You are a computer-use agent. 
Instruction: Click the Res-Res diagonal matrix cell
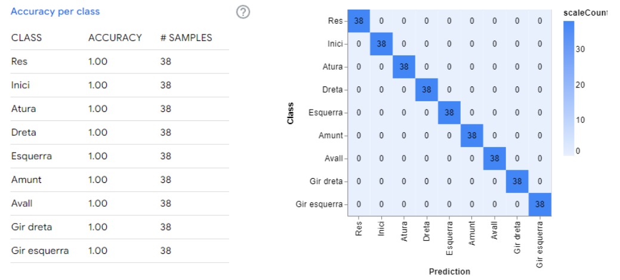coord(359,21)
